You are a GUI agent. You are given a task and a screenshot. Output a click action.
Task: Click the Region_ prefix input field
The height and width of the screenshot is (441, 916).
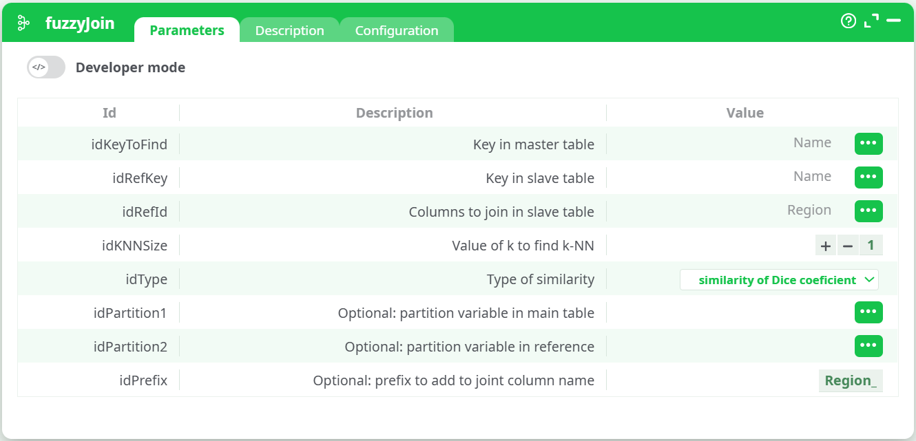coord(851,380)
